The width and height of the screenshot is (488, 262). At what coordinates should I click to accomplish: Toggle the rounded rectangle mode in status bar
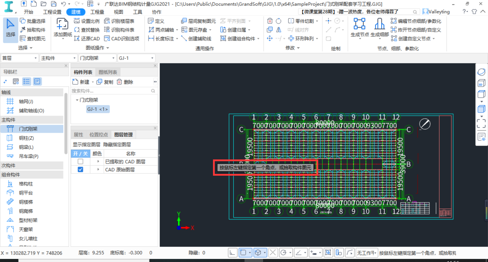click(x=243, y=253)
